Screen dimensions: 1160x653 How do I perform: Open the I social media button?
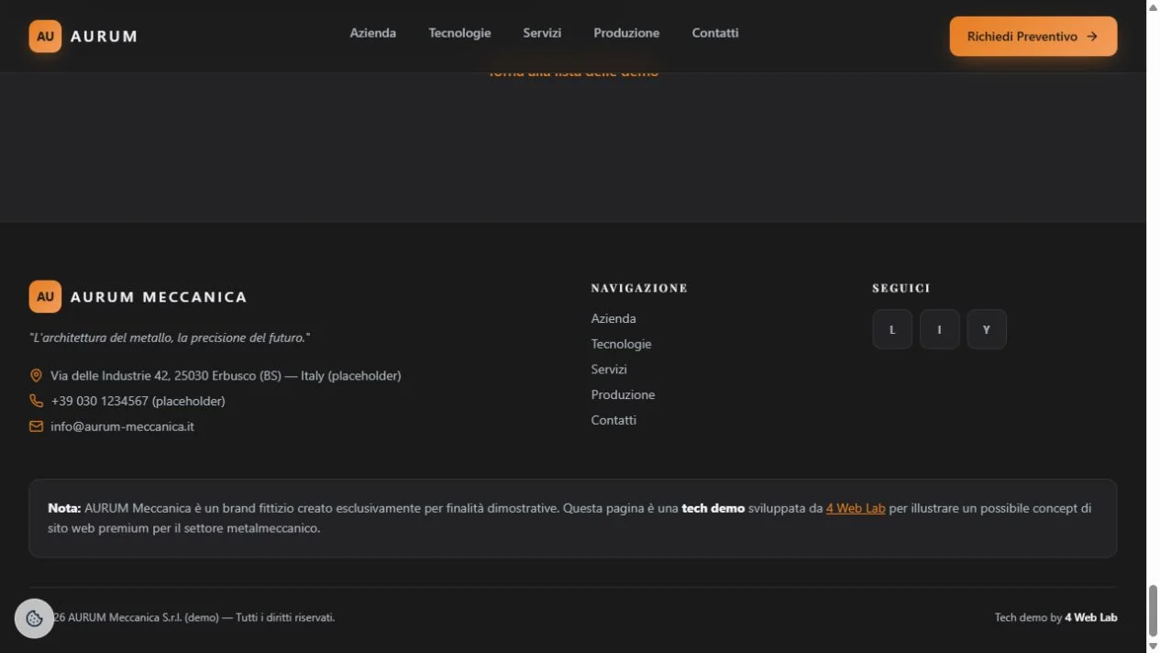939,329
